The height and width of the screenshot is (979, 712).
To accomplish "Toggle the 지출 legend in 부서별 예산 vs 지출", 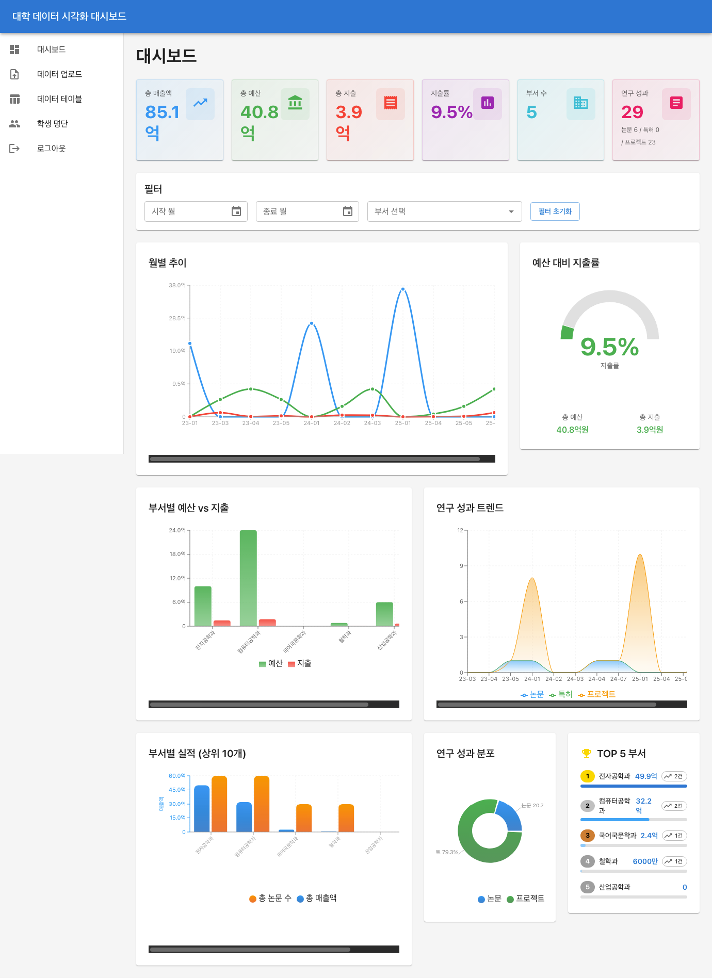I will (300, 663).
